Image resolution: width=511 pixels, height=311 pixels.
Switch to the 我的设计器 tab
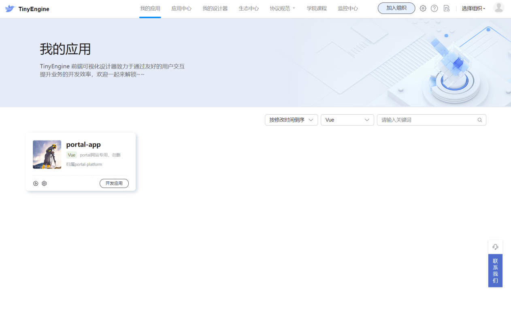tap(215, 7)
